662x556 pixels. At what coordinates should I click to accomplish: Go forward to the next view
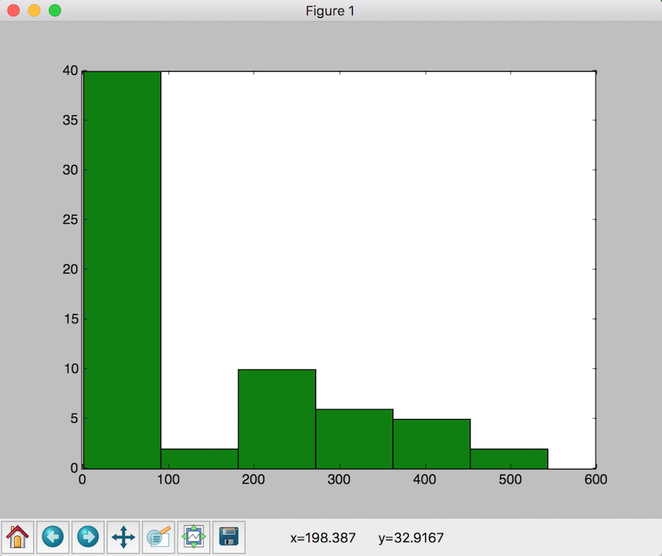88,537
